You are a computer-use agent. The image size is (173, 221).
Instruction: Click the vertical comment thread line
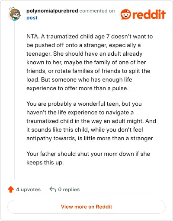pos(15,101)
